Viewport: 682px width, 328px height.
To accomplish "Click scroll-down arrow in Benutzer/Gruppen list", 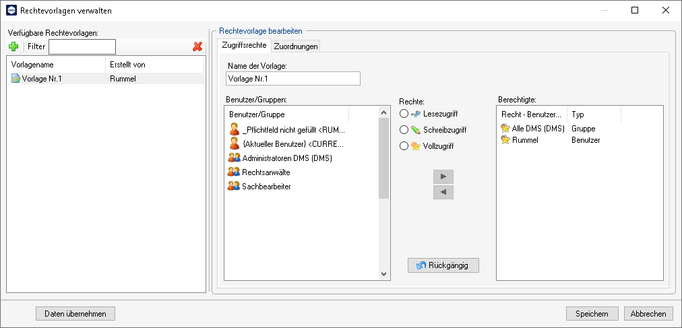I will (x=383, y=273).
